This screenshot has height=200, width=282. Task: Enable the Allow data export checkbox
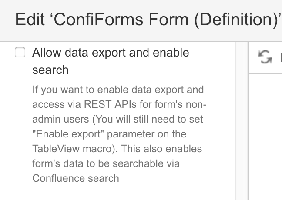(x=20, y=52)
